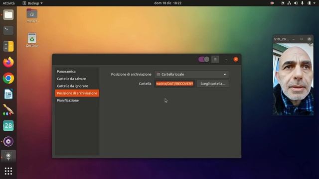Select the Backup app dock icon

click(x=8, y=156)
